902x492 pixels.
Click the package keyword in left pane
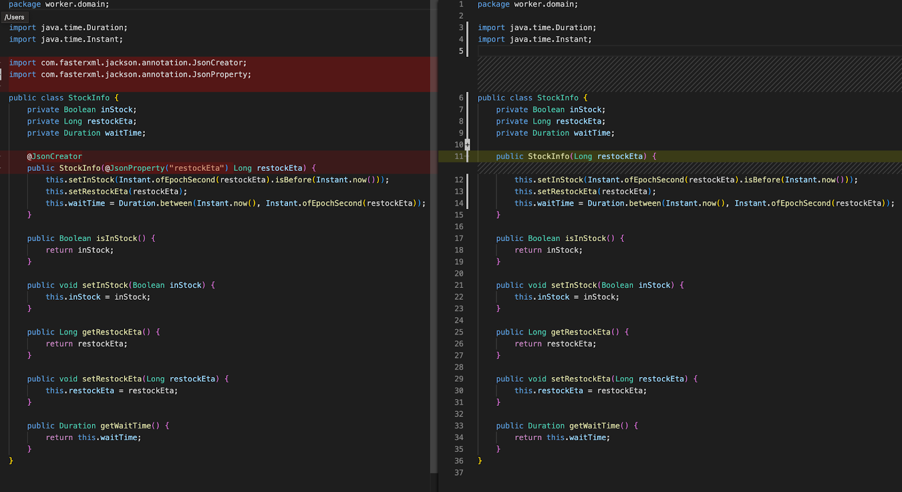(x=24, y=5)
